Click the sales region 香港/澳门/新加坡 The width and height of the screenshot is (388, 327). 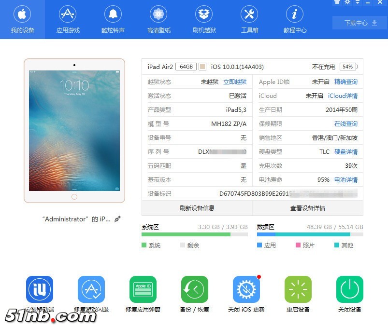tap(335, 138)
